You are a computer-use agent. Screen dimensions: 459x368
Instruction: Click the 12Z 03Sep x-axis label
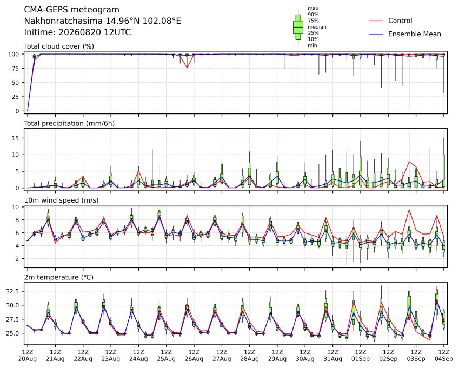click(x=416, y=355)
